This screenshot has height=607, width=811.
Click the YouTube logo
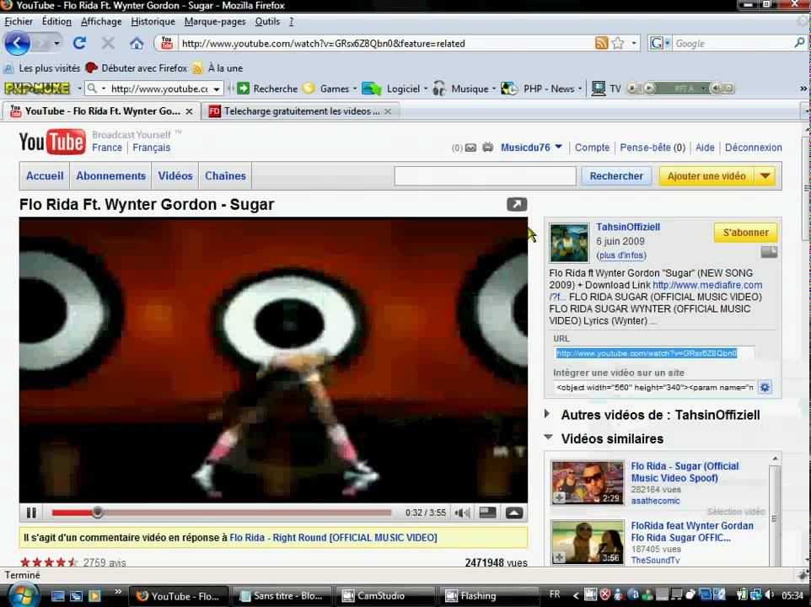[51, 142]
